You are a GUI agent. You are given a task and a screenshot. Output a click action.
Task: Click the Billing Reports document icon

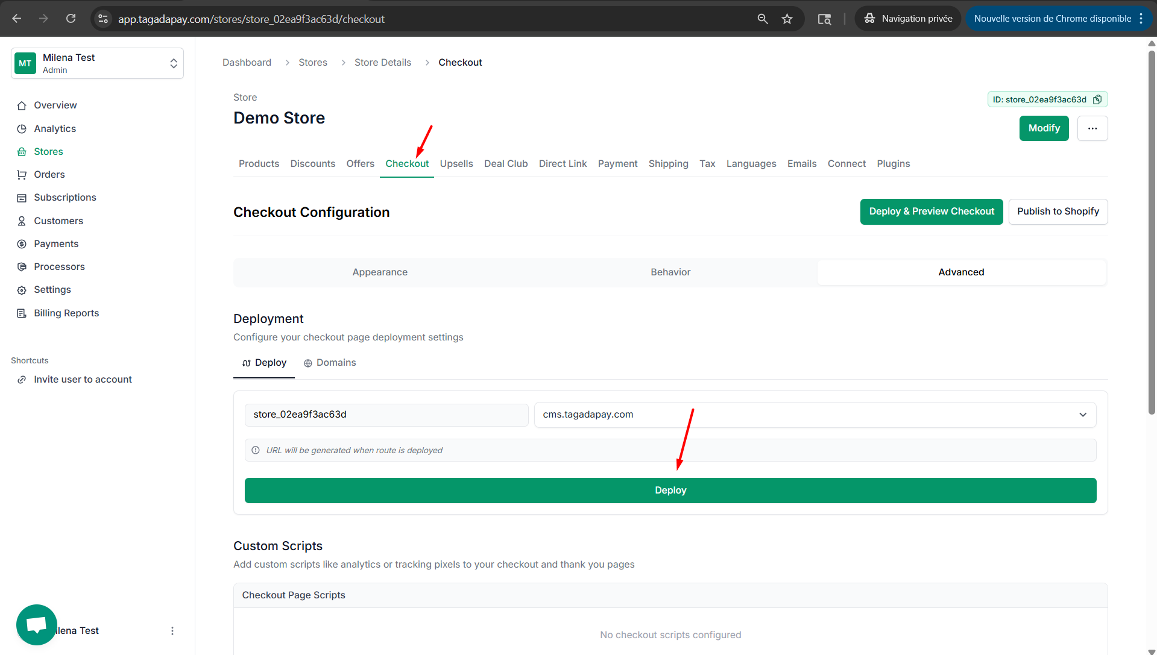[x=22, y=313]
